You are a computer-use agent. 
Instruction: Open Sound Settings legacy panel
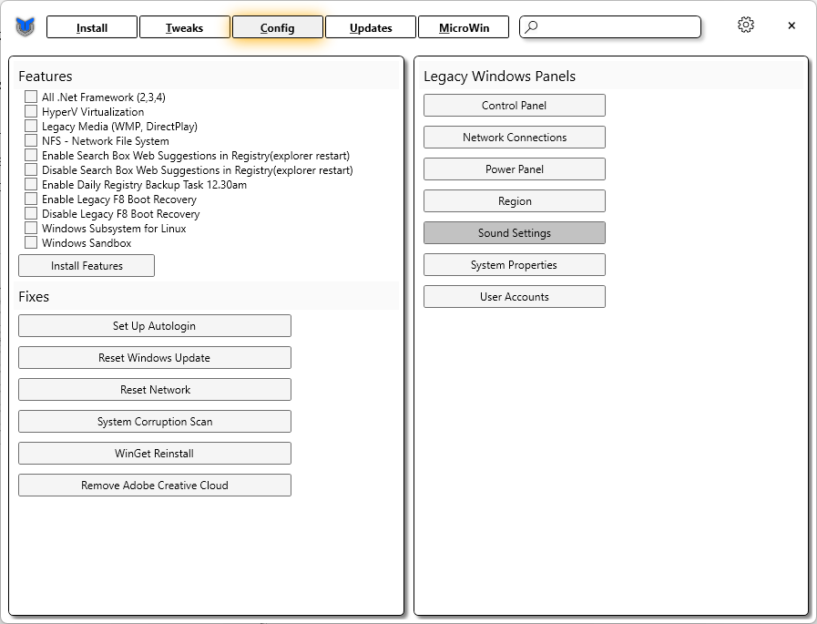[x=515, y=233]
